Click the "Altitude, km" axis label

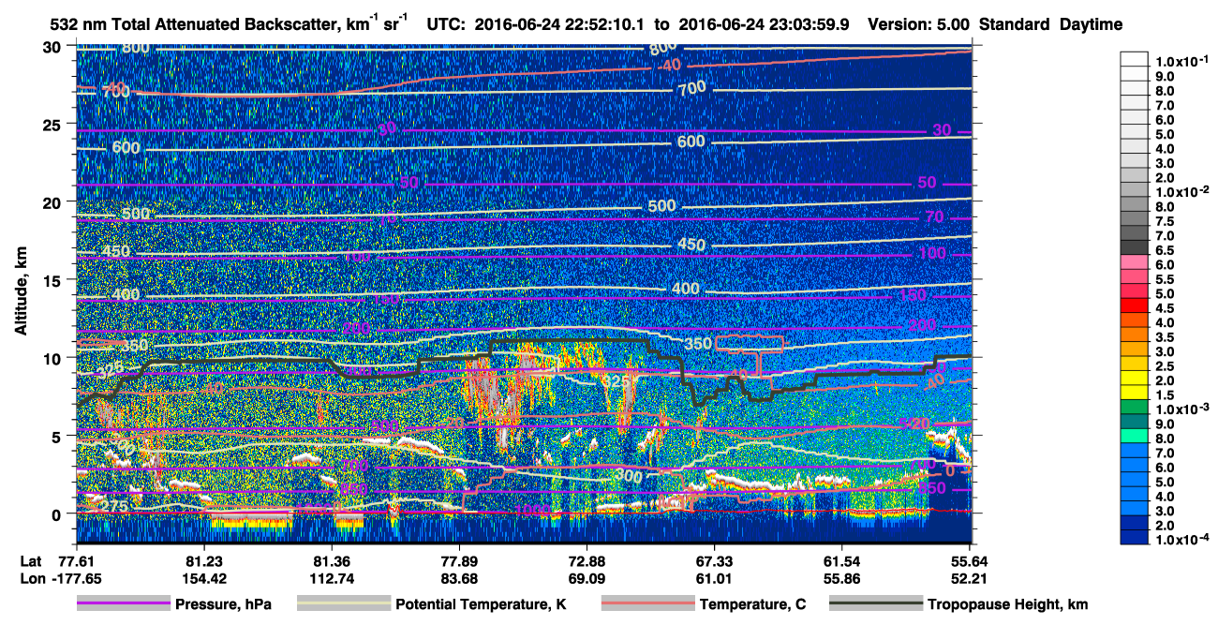point(22,292)
